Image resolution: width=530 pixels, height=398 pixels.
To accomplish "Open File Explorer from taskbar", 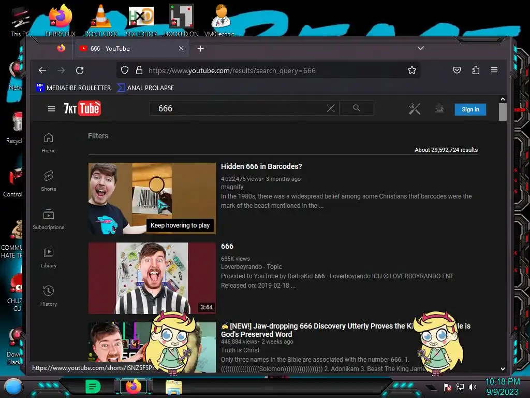I will tap(174, 387).
